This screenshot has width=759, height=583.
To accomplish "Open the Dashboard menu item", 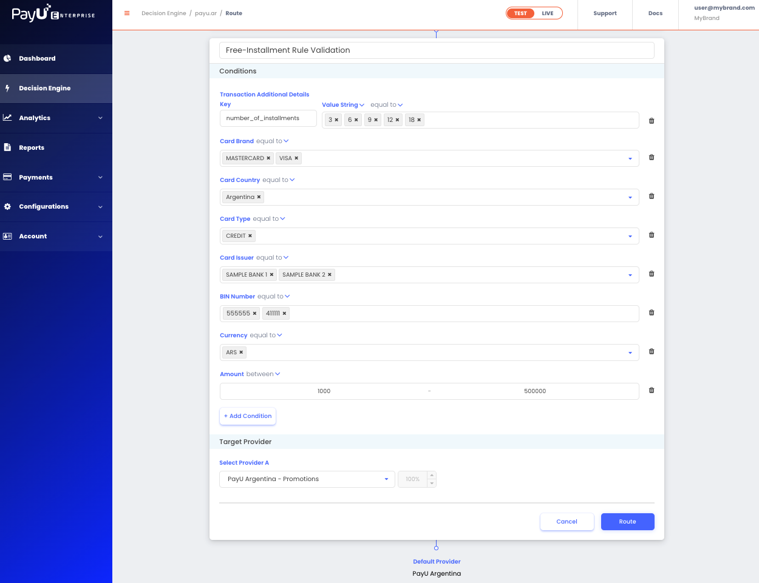I will [56, 59].
